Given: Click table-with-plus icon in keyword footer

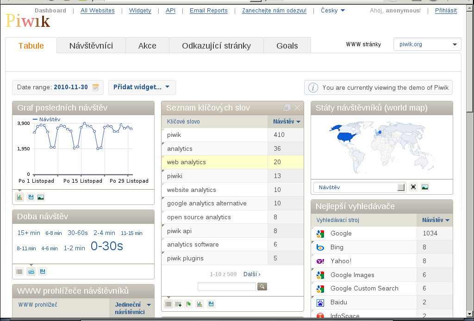Looking at the screenshot, I should (178, 304).
